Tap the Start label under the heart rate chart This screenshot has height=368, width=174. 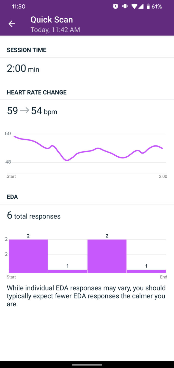point(11,176)
